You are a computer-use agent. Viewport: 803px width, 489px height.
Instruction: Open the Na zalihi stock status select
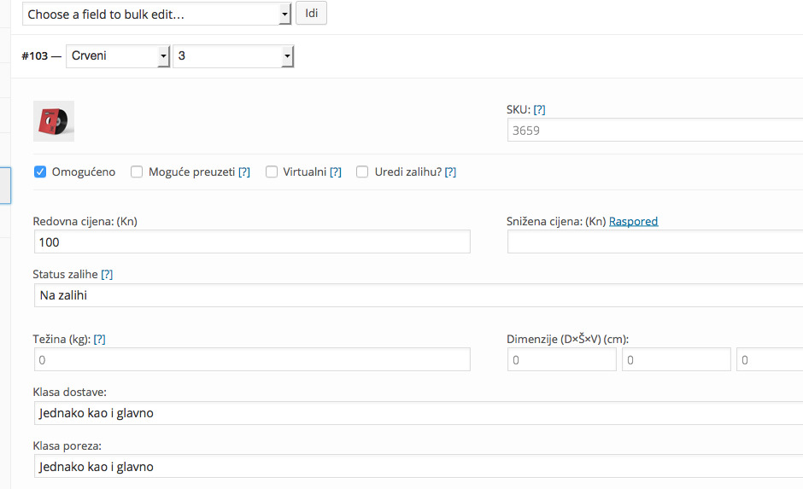(x=419, y=295)
